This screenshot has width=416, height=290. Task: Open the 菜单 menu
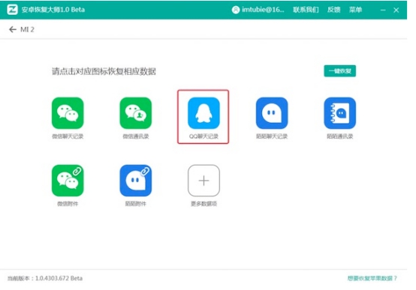pyautogui.click(x=355, y=10)
